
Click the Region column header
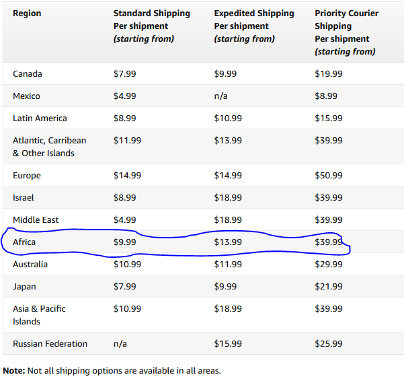[27, 13]
